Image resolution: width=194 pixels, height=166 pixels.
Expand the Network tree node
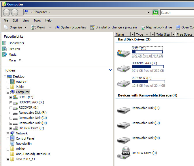[8, 133]
